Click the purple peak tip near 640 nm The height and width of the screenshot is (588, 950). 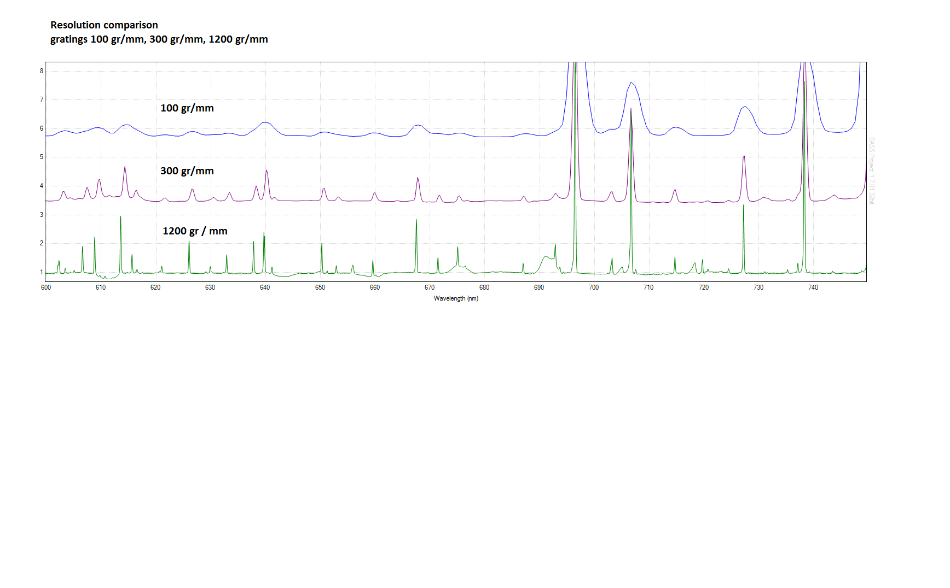pos(267,170)
